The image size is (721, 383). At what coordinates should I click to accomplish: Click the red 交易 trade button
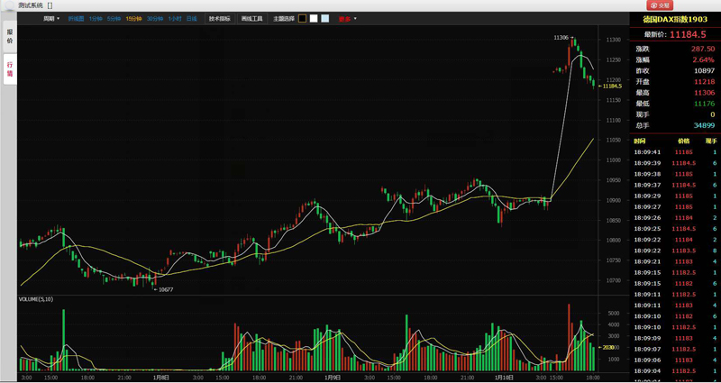(x=660, y=5)
